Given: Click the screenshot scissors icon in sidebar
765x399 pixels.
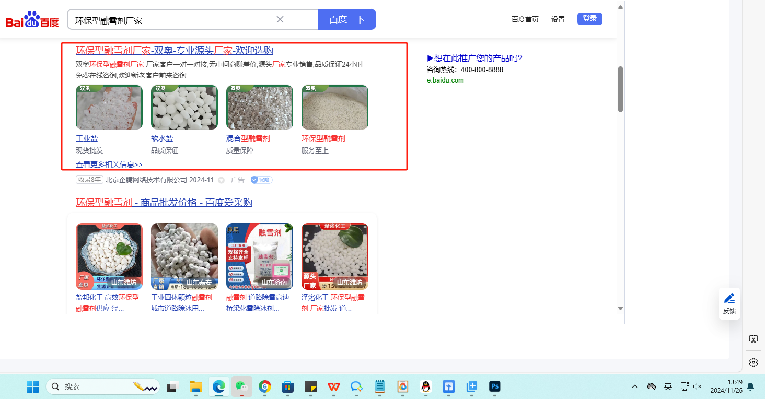Looking at the screenshot, I should click(754, 339).
